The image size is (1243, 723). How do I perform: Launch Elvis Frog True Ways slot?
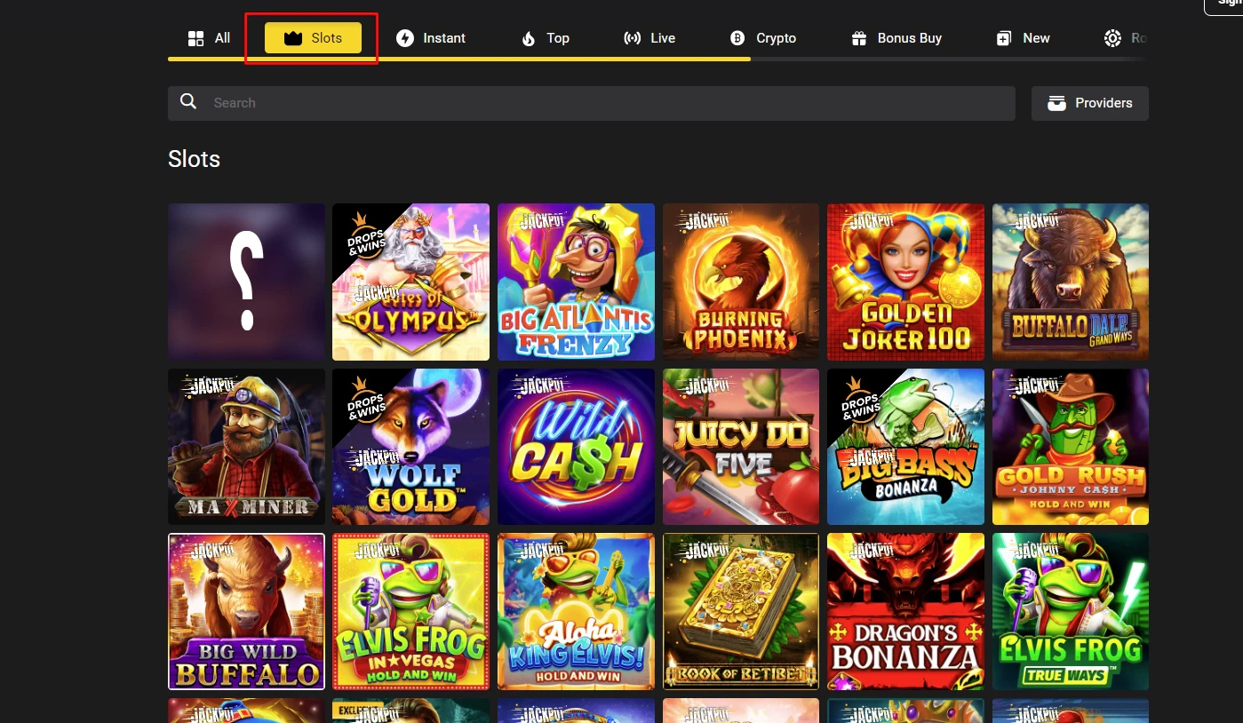(x=1071, y=611)
